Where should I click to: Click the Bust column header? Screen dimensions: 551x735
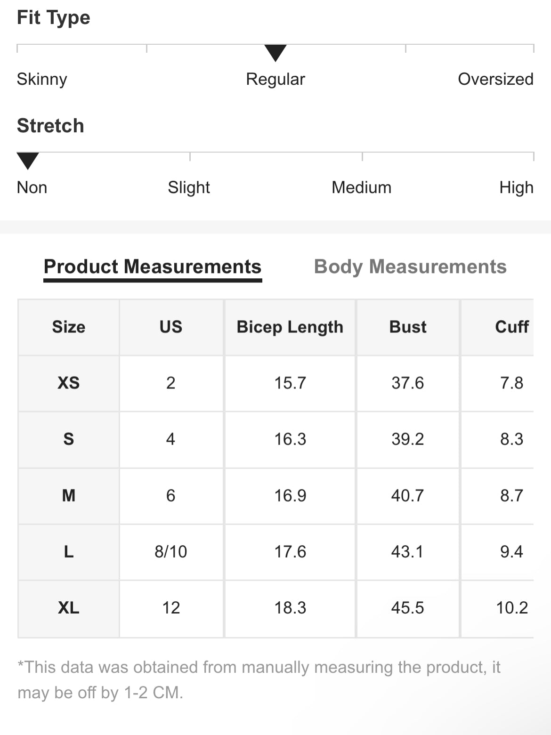408,327
